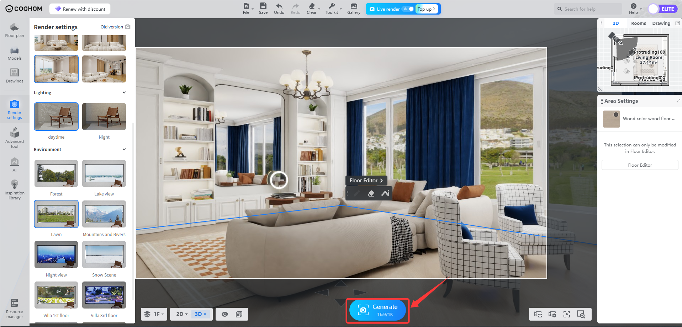
Task: Open the AI sidebar tool
Action: point(15,165)
